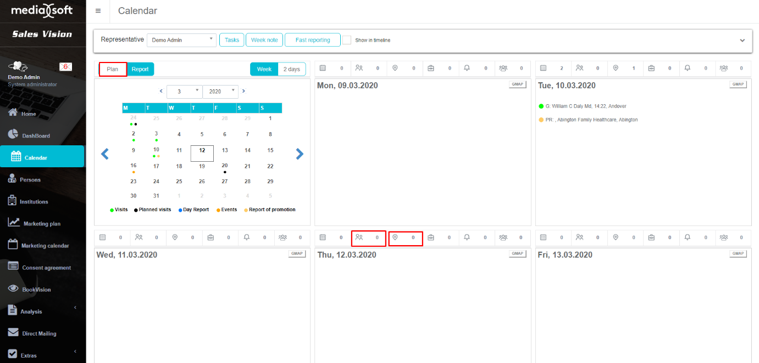Select the Plan mode toggle
Image resolution: width=759 pixels, height=363 pixels.
point(113,69)
